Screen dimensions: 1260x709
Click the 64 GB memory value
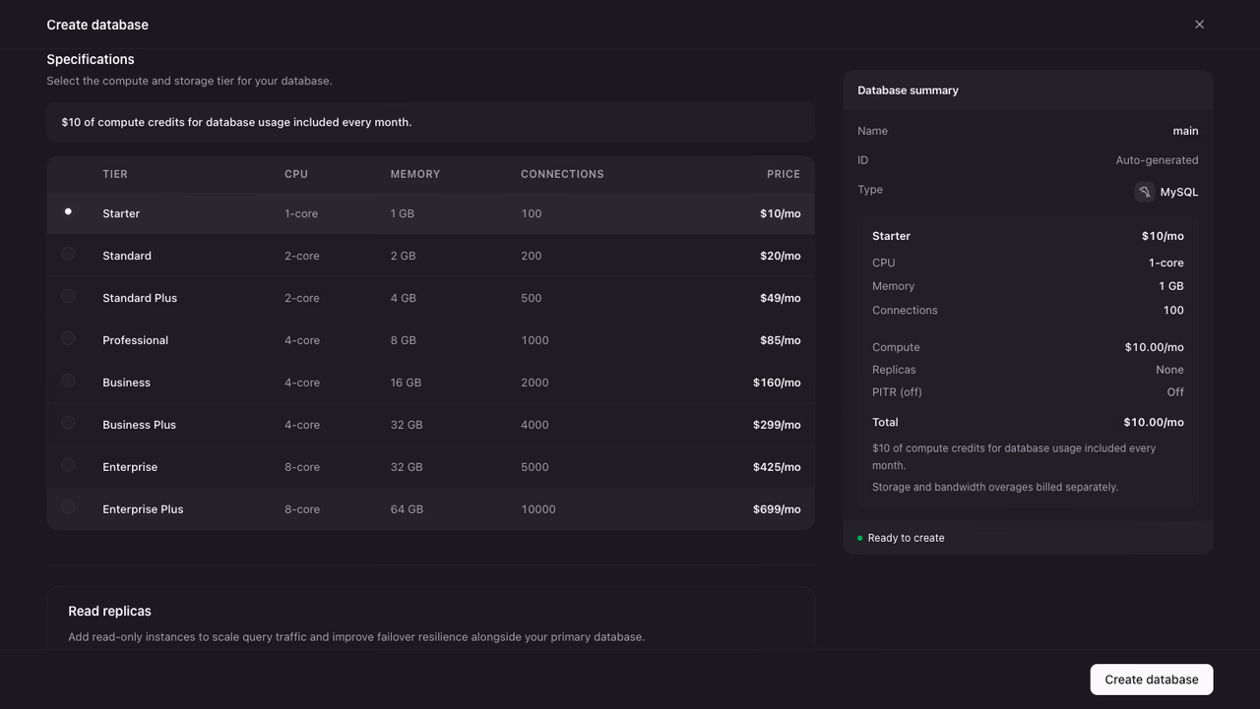click(407, 509)
